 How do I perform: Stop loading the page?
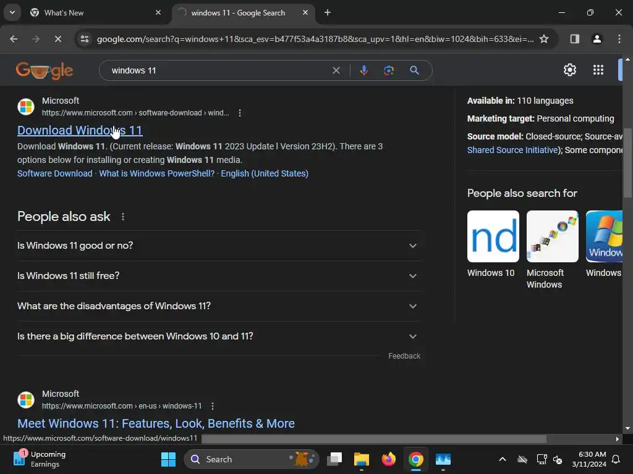point(57,39)
